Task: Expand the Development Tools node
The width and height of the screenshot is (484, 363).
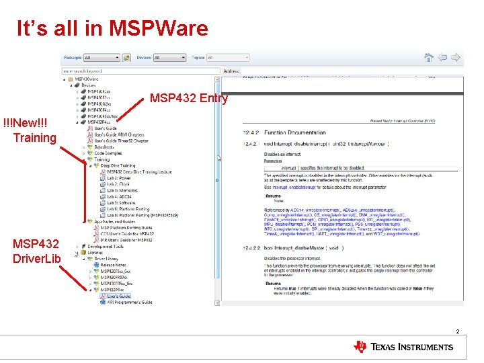Action: pyautogui.click(x=77, y=247)
